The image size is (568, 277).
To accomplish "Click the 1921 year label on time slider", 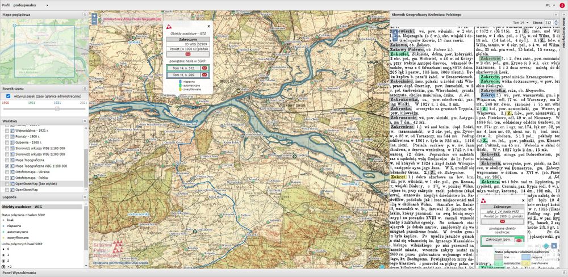I will coord(32,103).
